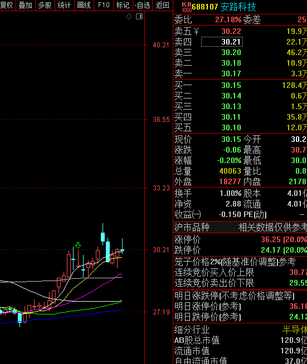Image resolution: width=307 pixels, height=364 pixels.
Task: Open the 标记 marker menu
Action: coord(123,5)
